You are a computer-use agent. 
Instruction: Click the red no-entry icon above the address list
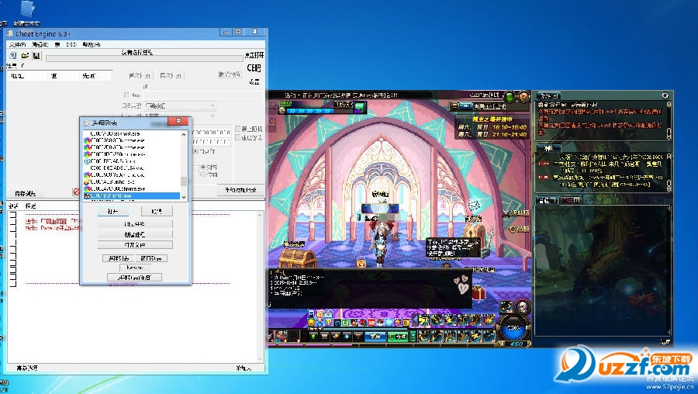tap(76, 192)
